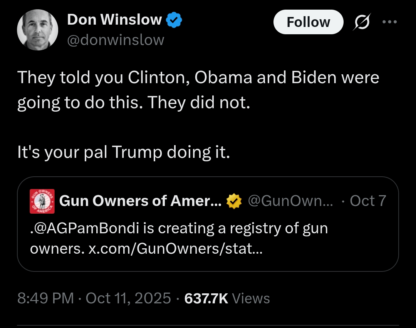Click the Gun Owners of America logo

42,201
